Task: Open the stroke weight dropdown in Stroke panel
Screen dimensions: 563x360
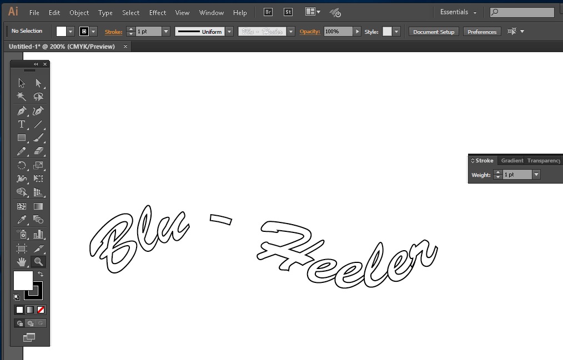Action: click(x=536, y=175)
